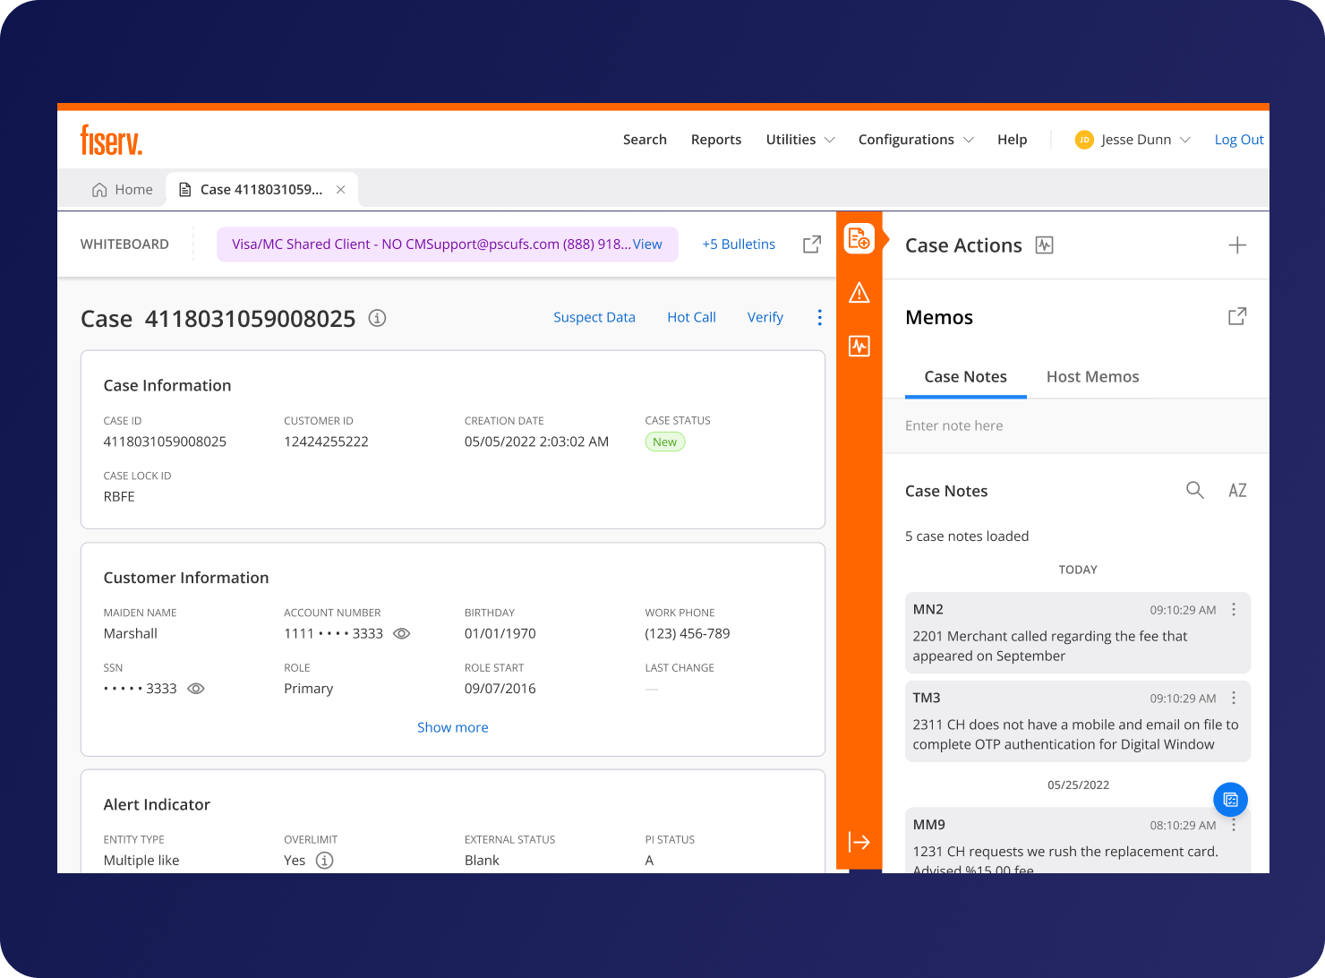
Task: Sort case notes with the AZ icon
Action: click(1237, 490)
